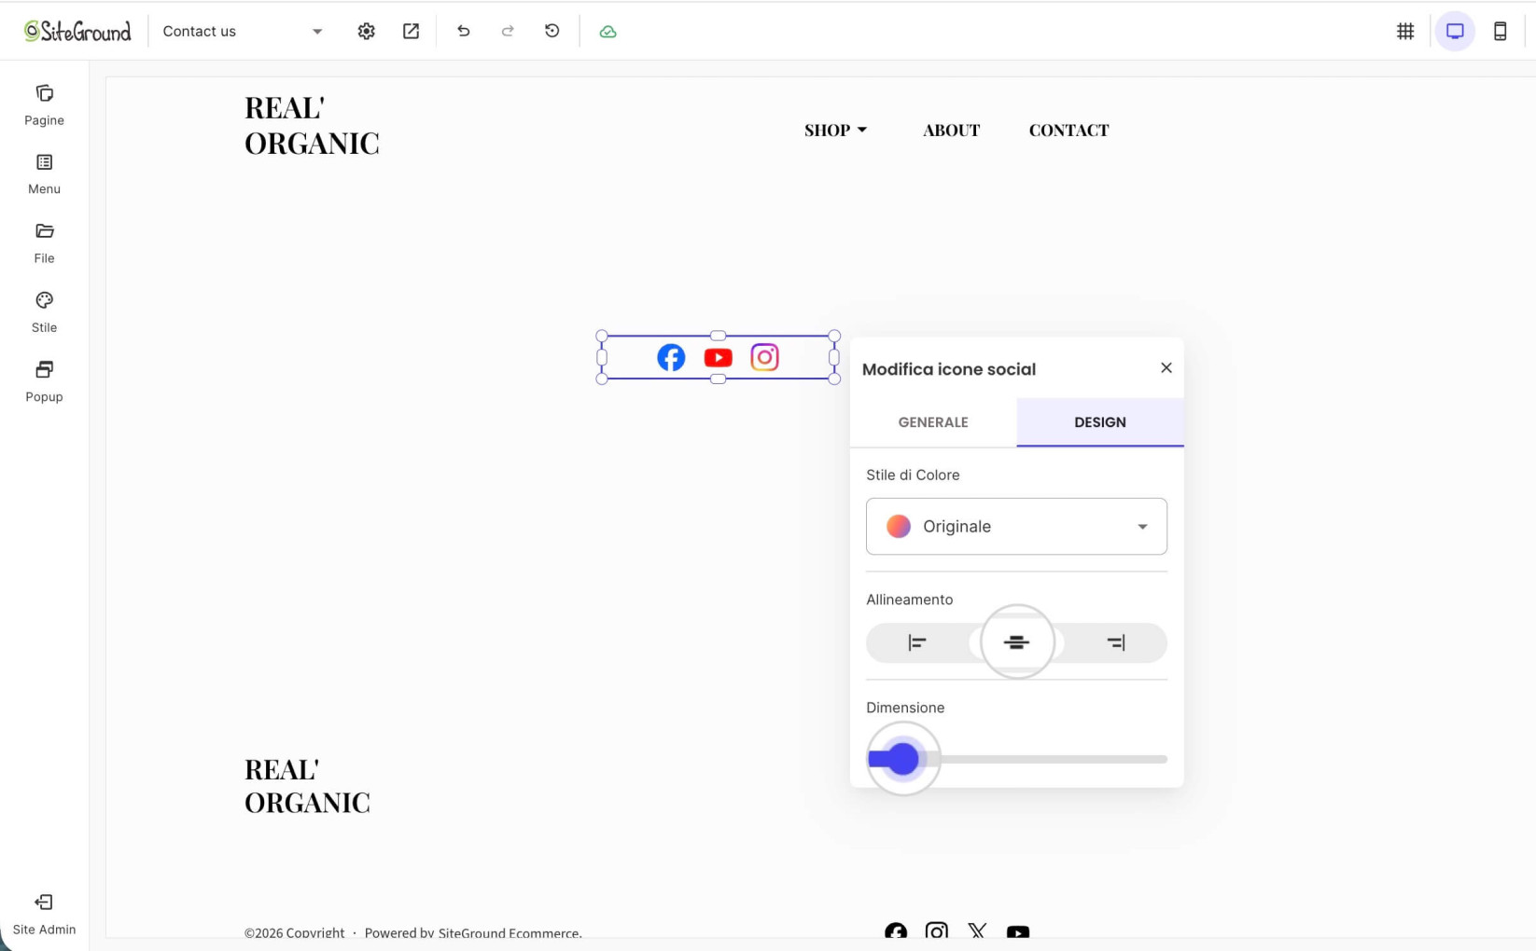Open the Popup sidebar panel

coord(44,381)
